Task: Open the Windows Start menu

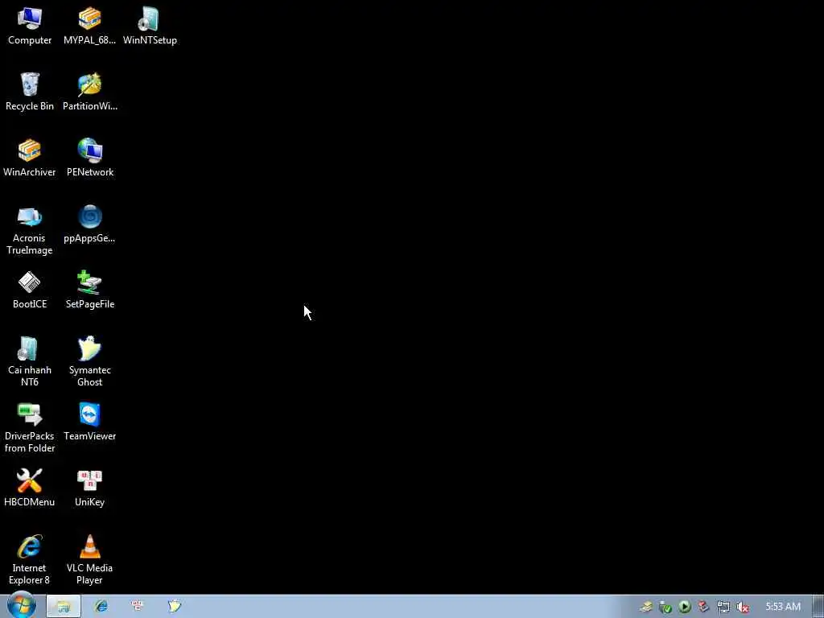Action: (x=22, y=606)
